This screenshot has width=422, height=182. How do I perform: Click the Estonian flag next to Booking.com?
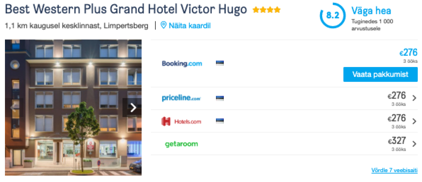click(220, 63)
